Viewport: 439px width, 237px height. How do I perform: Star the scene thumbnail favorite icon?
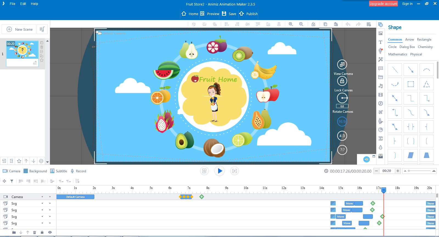pyautogui.click(x=42, y=60)
